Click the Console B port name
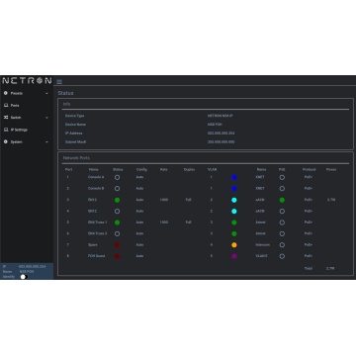 [x=96, y=189]
